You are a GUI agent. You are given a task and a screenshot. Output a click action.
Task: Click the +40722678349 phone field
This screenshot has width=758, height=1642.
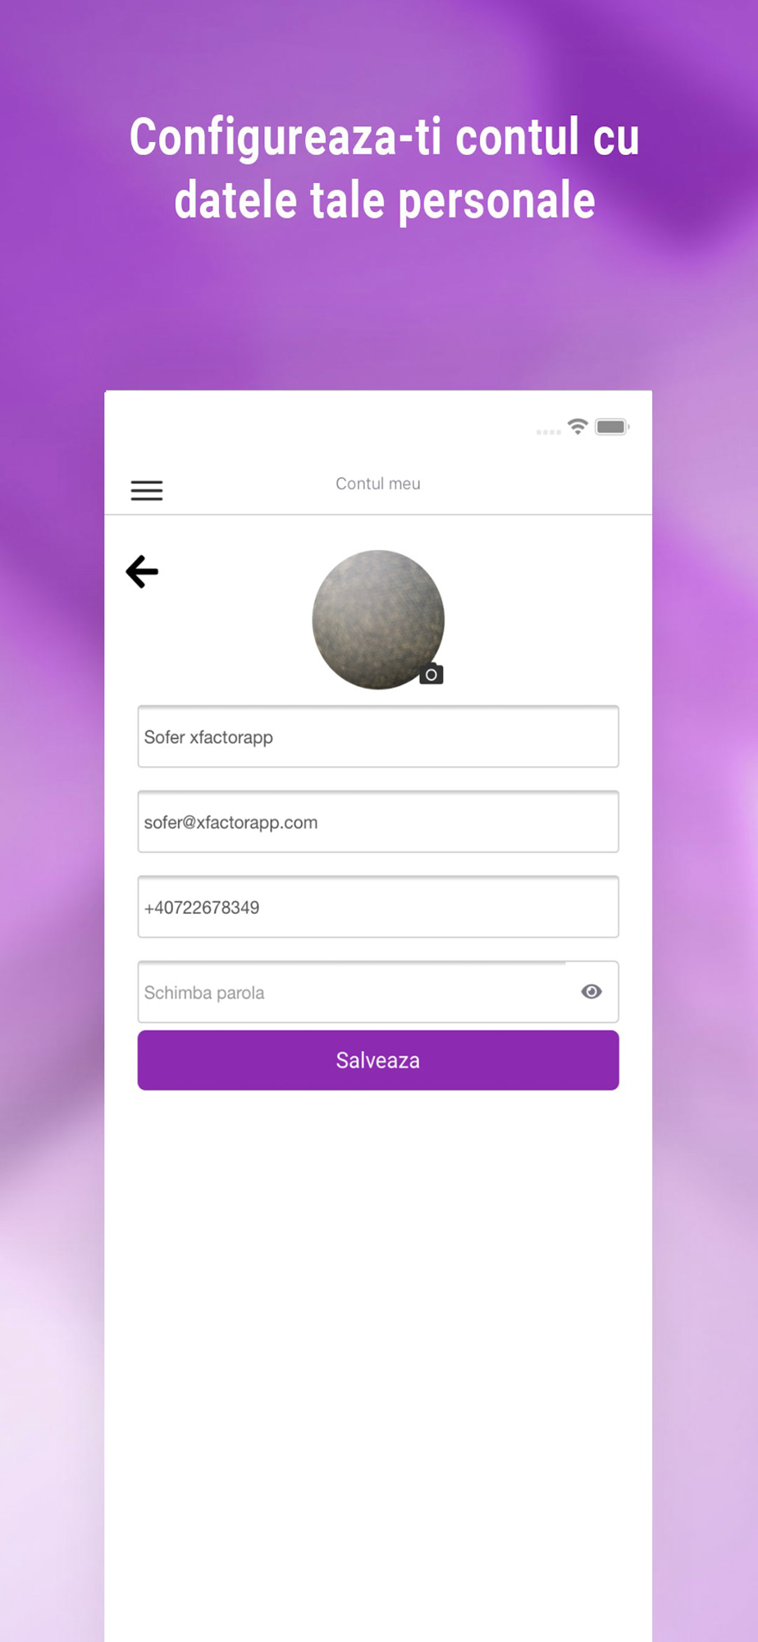pos(378,907)
